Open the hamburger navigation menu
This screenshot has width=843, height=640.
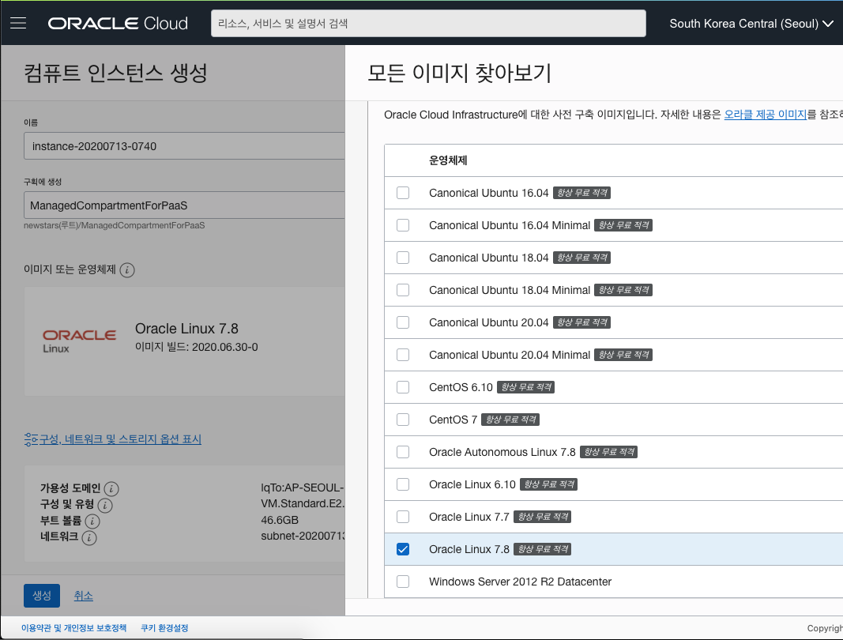[17, 23]
